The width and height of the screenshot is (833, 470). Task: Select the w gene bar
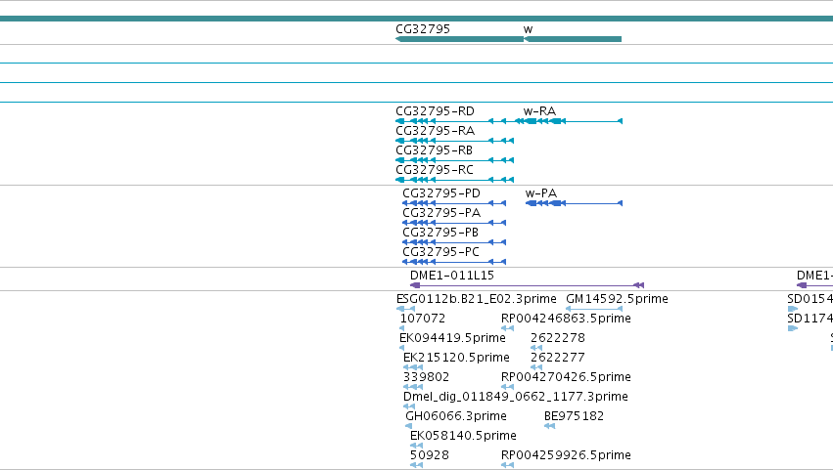point(573,39)
